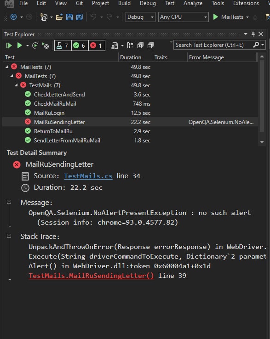Open the Edit menu

[41, 3]
